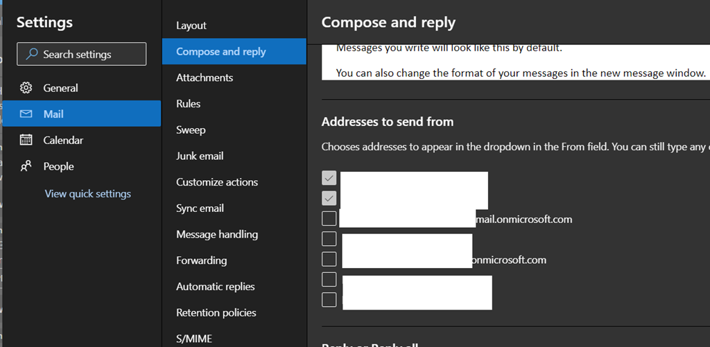
Task: Uncheck the second checked address checkbox
Action: [x=329, y=199]
